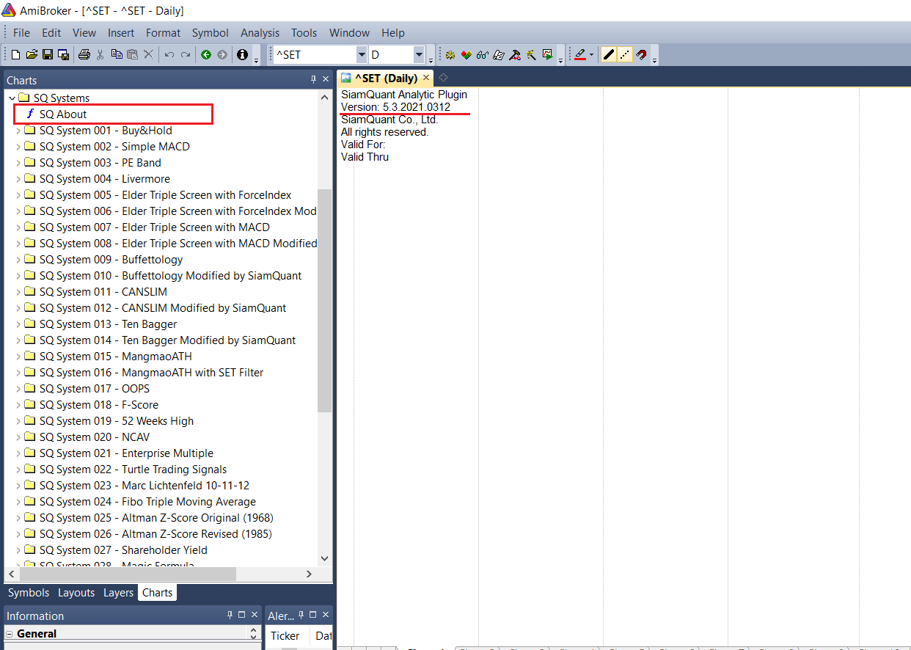This screenshot has height=650, width=911.
Task: Click the green Back arrow icon
Action: click(x=206, y=55)
